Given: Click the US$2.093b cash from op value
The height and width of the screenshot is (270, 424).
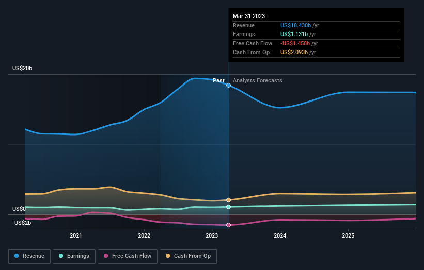Looking at the screenshot, I should pyautogui.click(x=294, y=53).
